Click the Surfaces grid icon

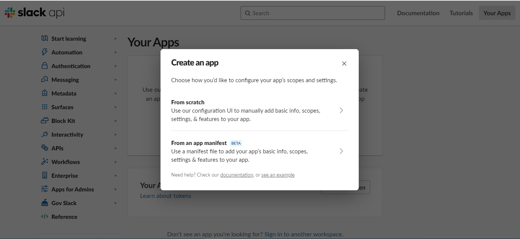[45, 107]
